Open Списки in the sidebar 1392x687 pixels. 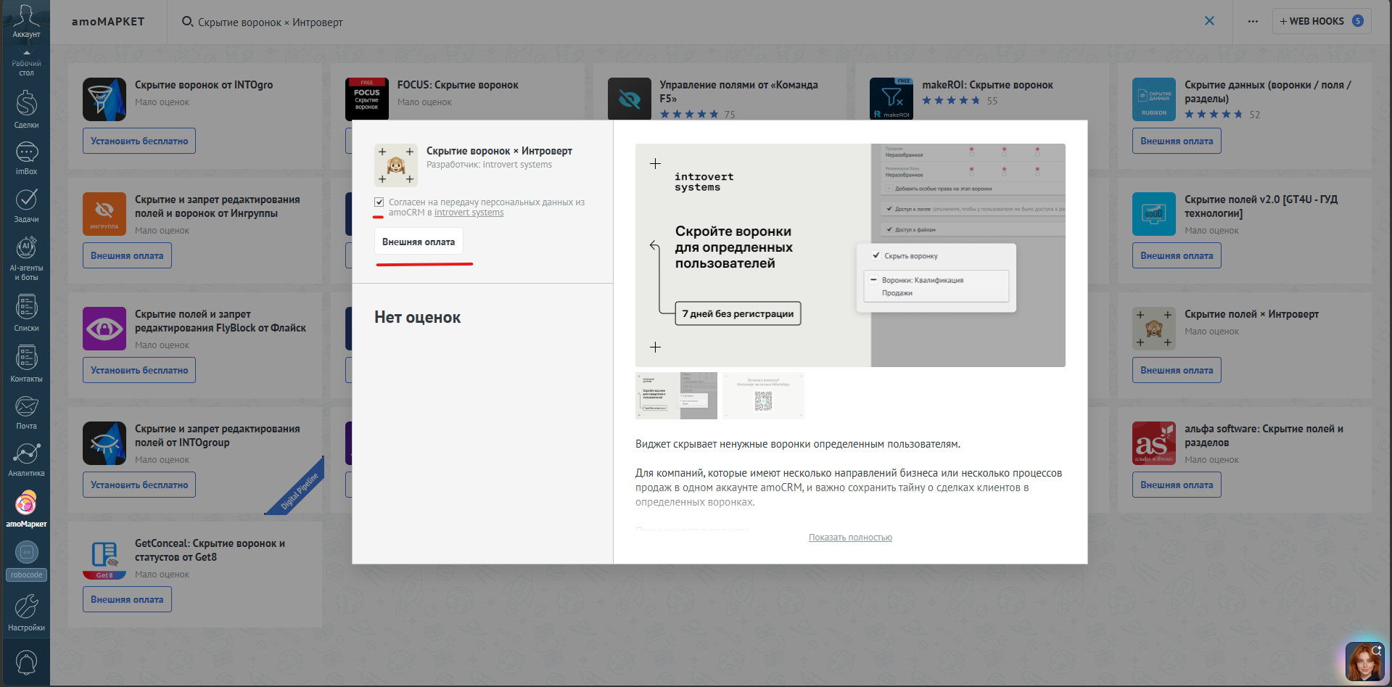click(x=26, y=313)
